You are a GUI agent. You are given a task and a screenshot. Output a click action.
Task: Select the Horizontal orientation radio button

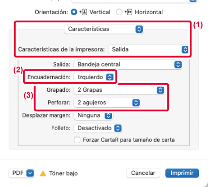coord(119,12)
